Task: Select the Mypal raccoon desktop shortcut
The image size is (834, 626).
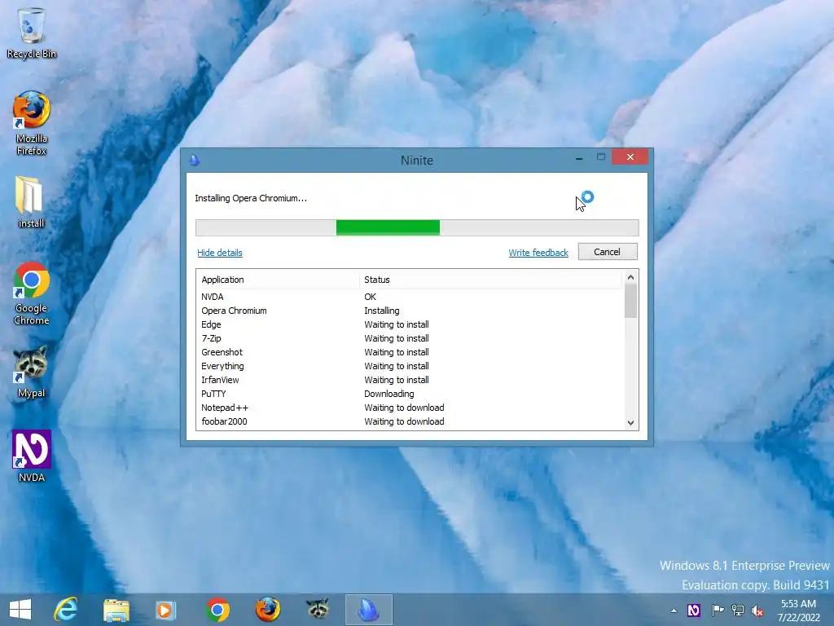Action: pos(32,372)
